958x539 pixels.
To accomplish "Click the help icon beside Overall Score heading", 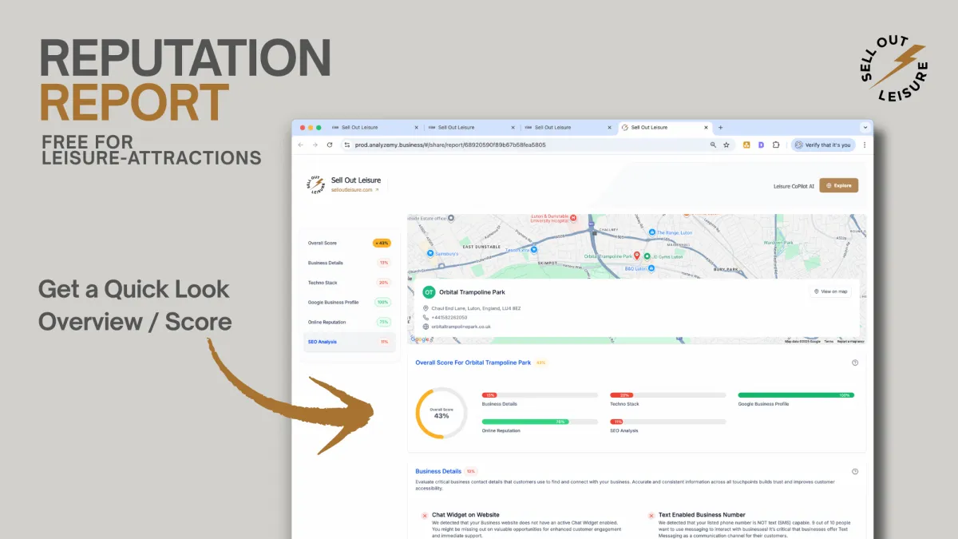I will tap(855, 363).
